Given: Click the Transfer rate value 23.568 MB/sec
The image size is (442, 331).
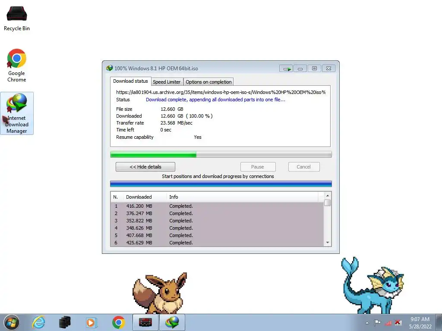Looking at the screenshot, I should pyautogui.click(x=177, y=123).
